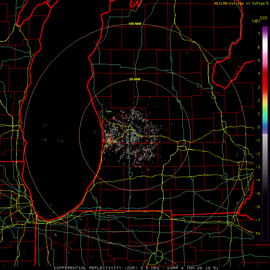Click the [dB] unit label

click(256, 21)
